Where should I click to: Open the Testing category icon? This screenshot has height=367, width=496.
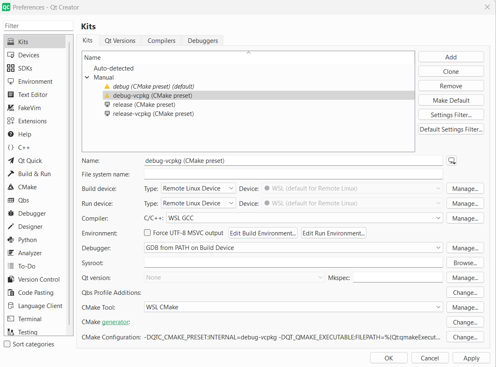[11, 332]
